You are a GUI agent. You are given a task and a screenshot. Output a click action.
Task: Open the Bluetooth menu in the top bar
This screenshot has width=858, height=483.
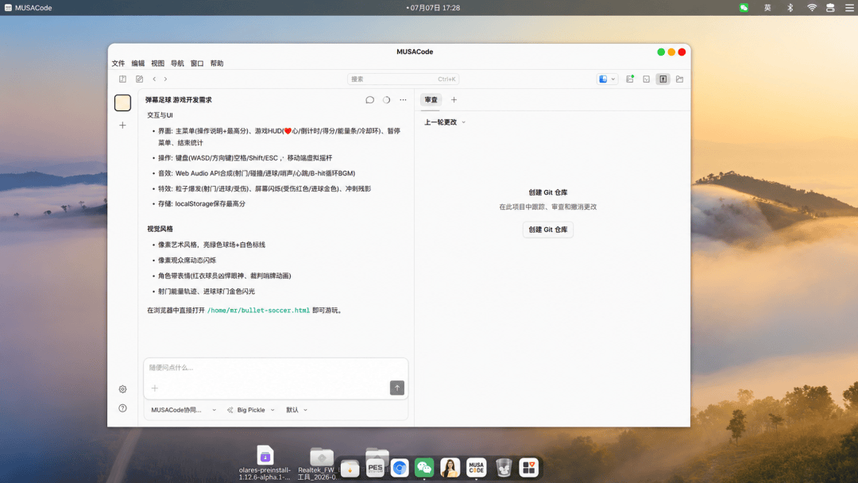(790, 8)
